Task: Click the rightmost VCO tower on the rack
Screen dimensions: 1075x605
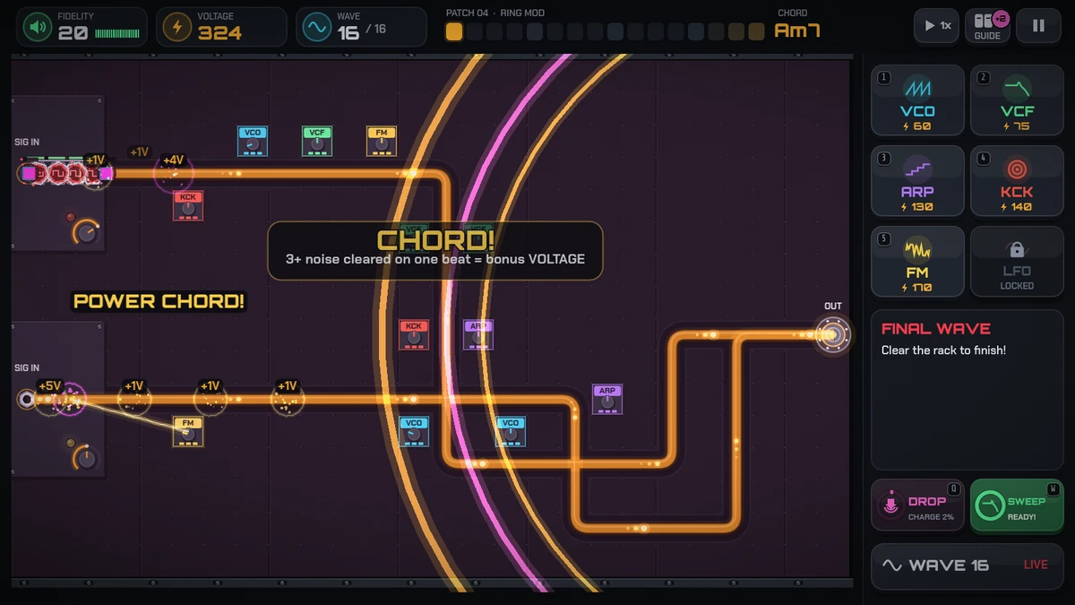Action: (511, 432)
